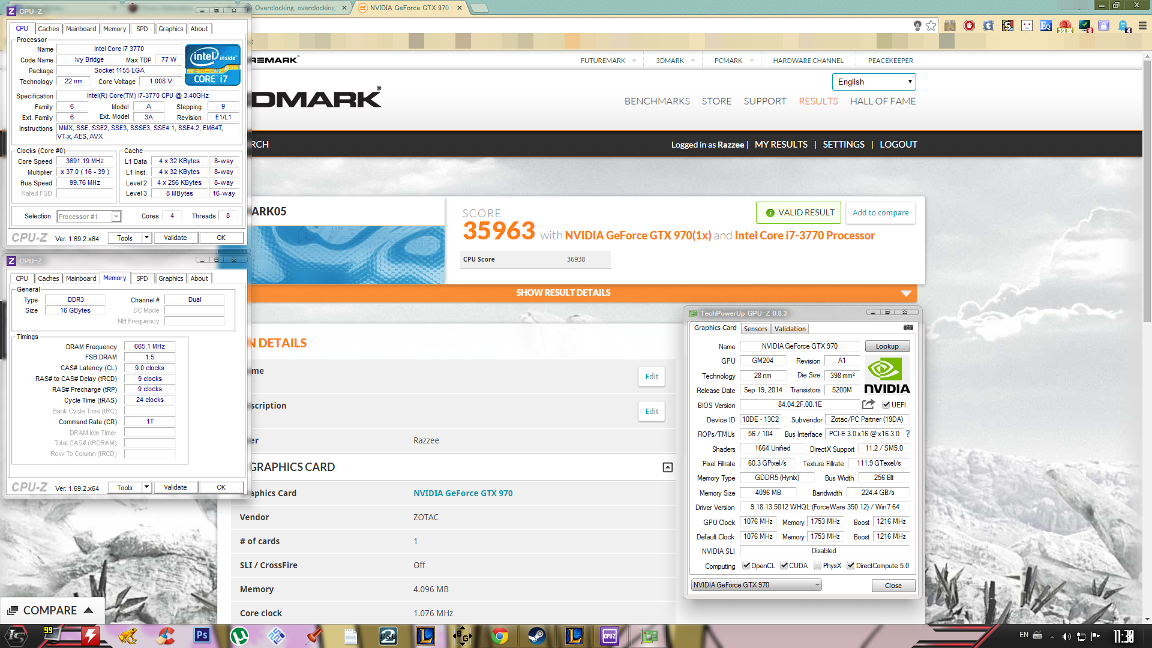This screenshot has width=1152, height=648.
Task: Click the bookmark star icon in Chrome's address bar
Action: tap(931, 25)
